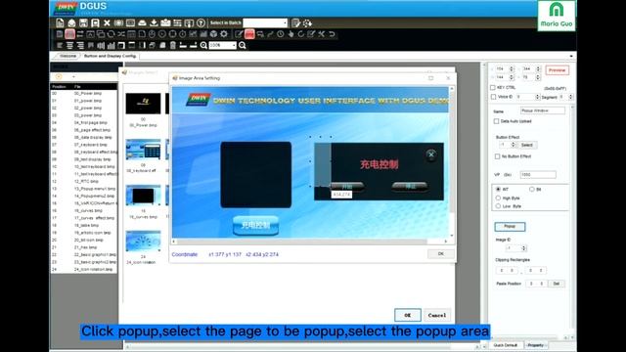Click the Name input field
The width and height of the screenshot is (626, 352).
[x=543, y=110]
